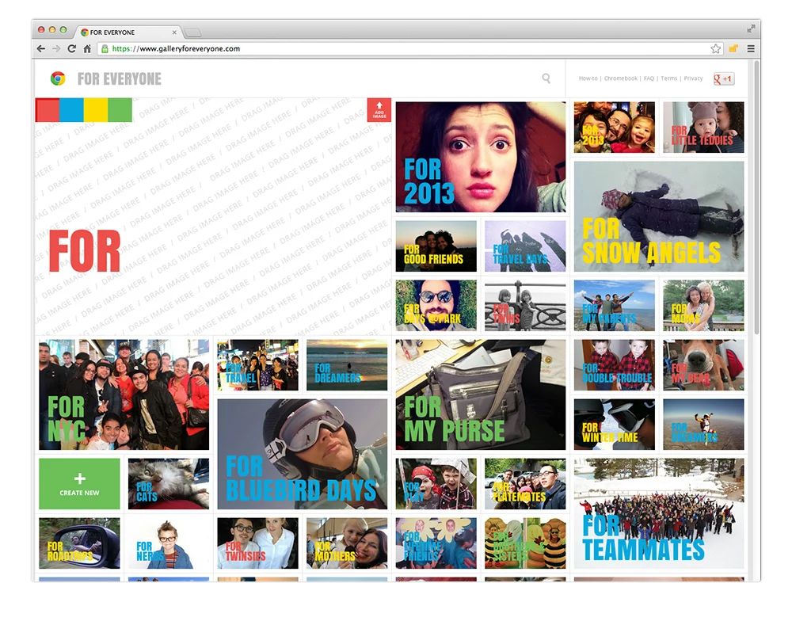
Task: Click the Google +1 button
Action: tap(723, 79)
